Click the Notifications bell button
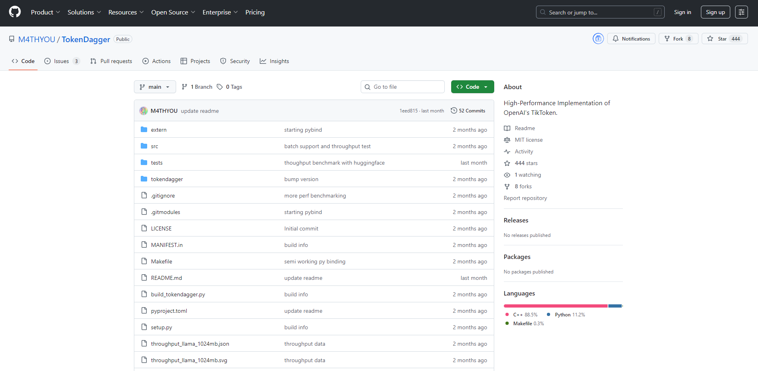Screen dimensions: 758x371 [631, 39]
